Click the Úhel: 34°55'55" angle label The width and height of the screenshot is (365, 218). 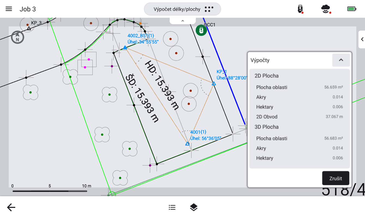pyautogui.click(x=143, y=42)
